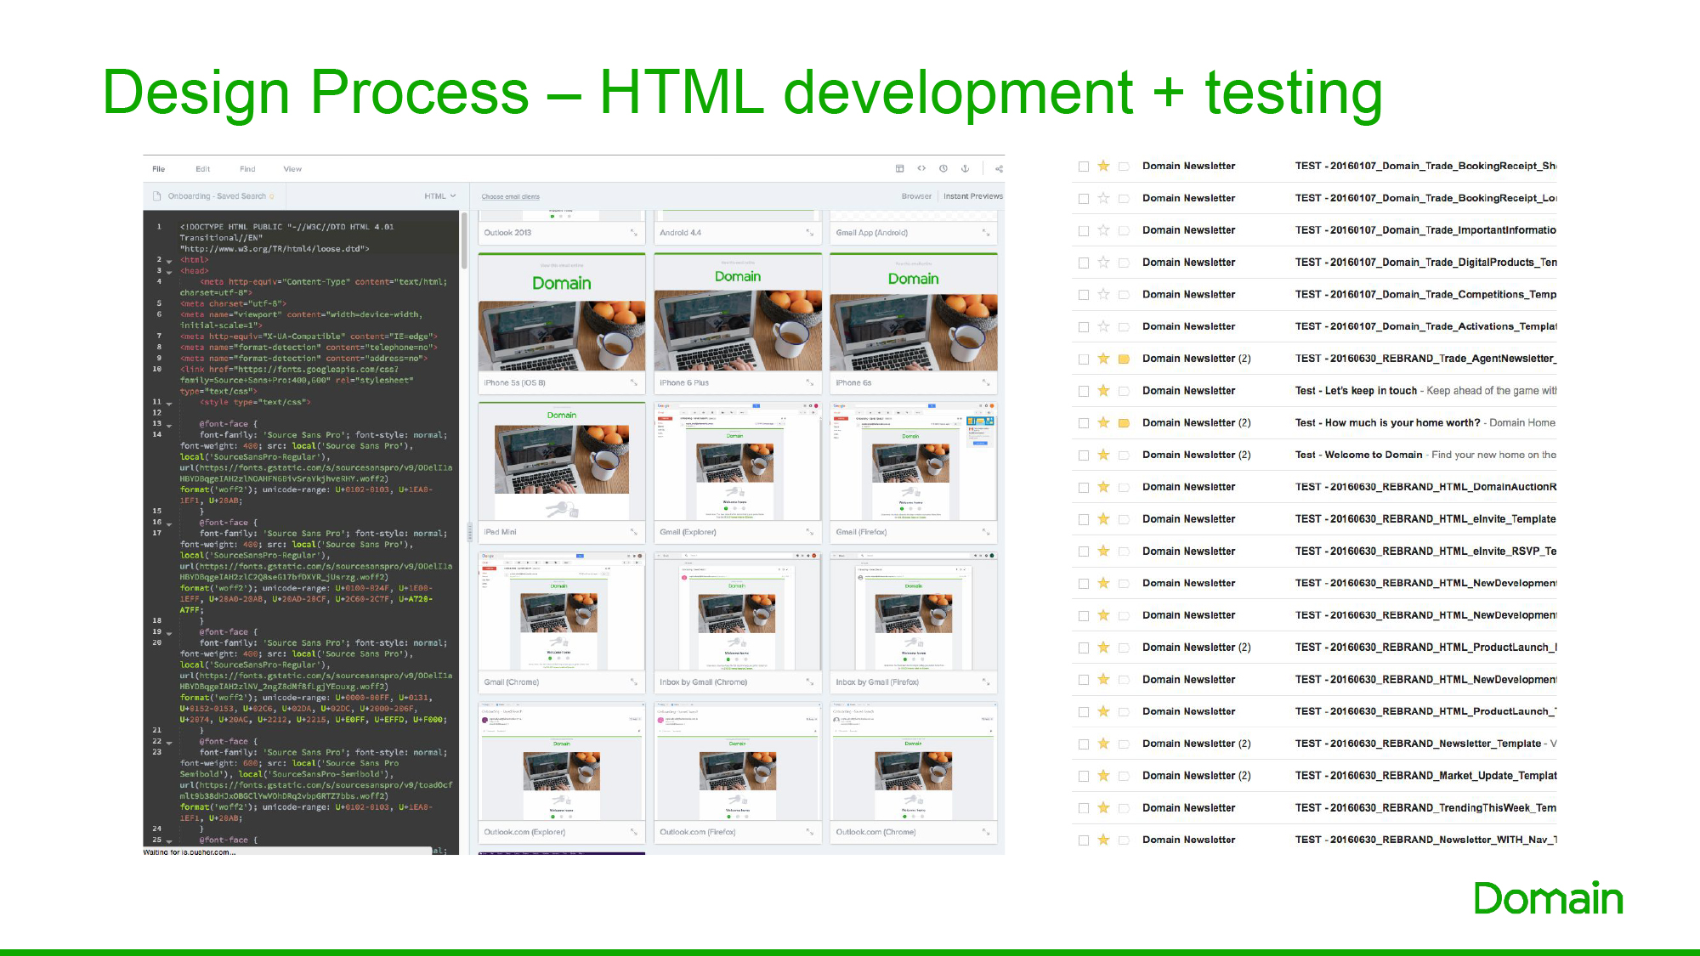Expand the Outlook.com (Chrome) preview

pos(985,832)
